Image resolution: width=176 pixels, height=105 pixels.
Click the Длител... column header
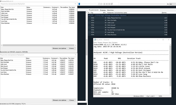(164, 13)
